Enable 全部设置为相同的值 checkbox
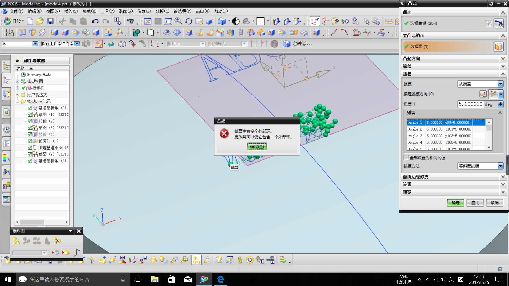 point(406,158)
